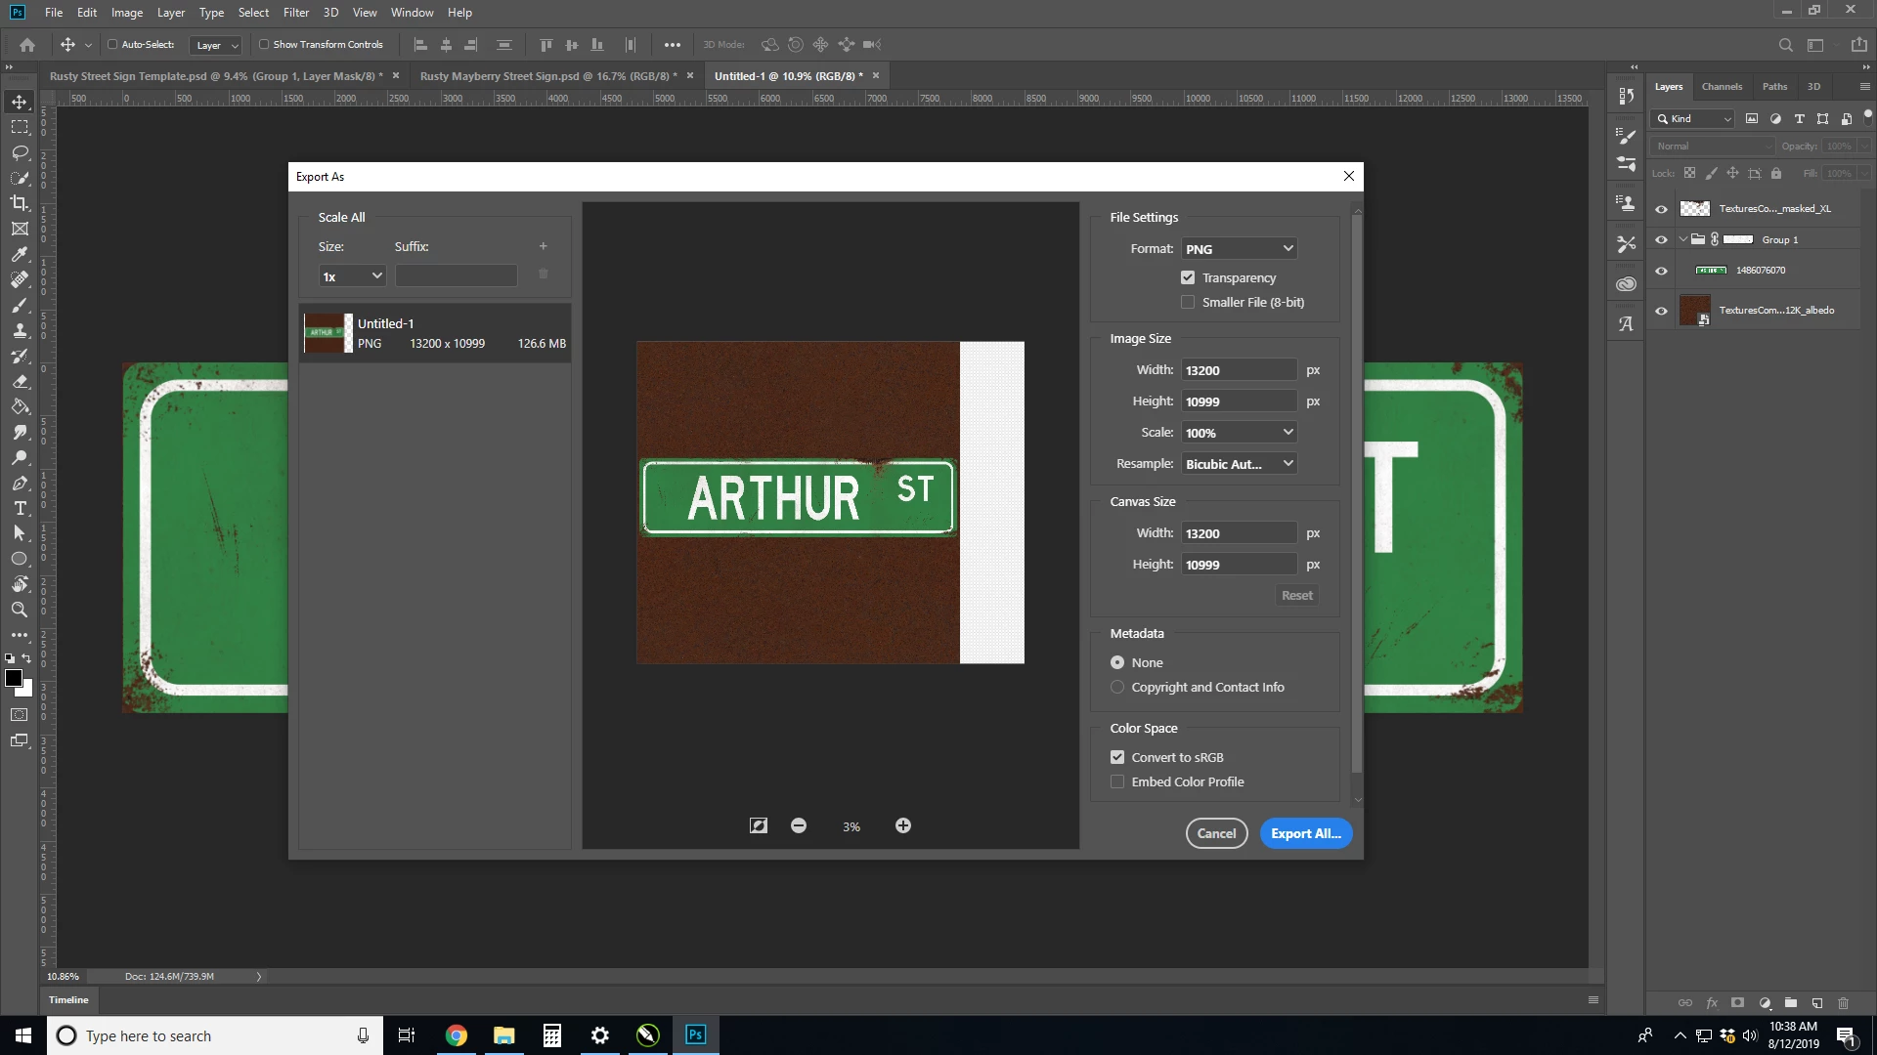Select the Lasso tool
This screenshot has height=1055, width=1877.
coord(20,152)
